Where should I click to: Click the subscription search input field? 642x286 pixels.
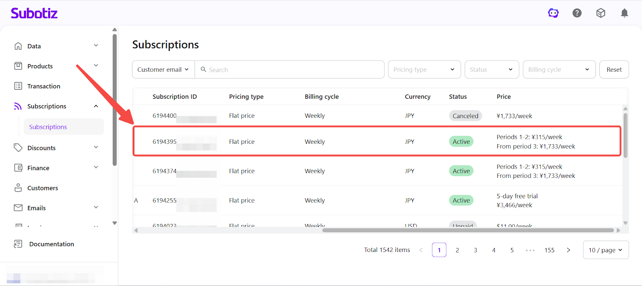tap(293, 70)
